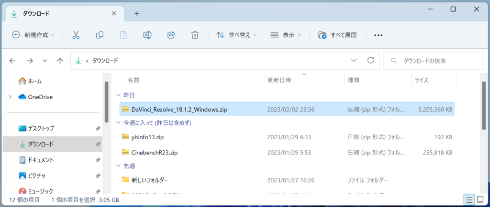Click the Delete trash can icon
This screenshot has height=207, width=490.
click(x=195, y=35)
